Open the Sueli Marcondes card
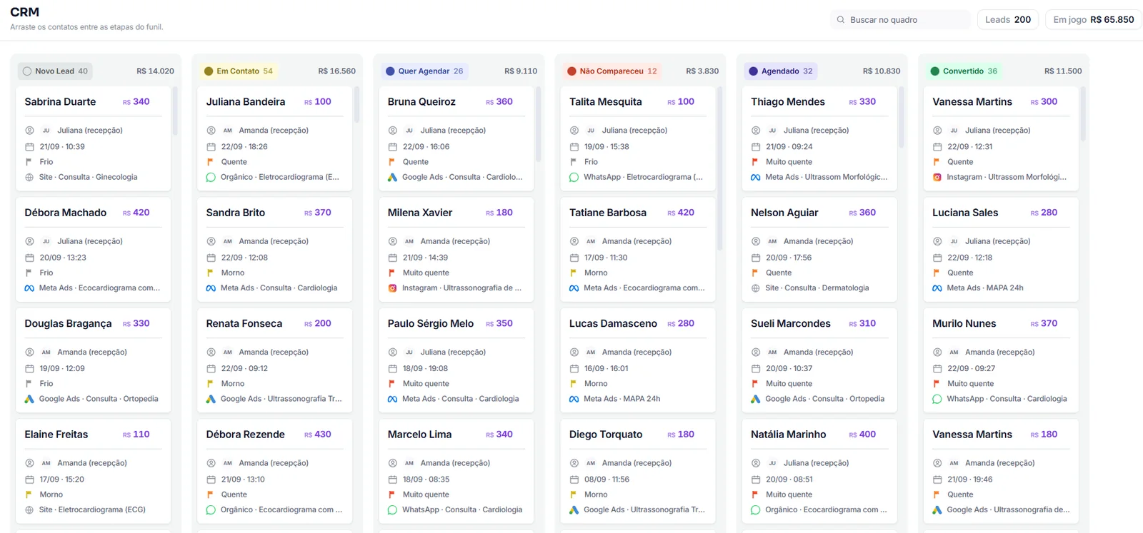This screenshot has height=533, width=1143. click(819, 360)
